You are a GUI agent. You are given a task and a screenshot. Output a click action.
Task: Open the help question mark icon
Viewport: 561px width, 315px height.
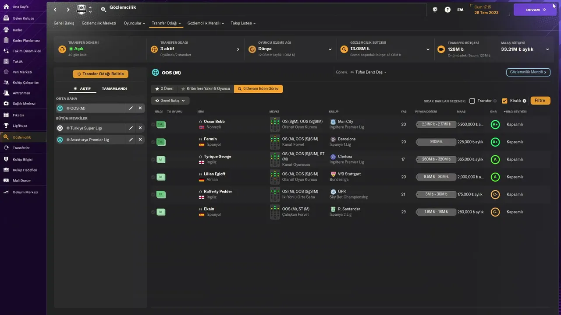[x=447, y=10]
